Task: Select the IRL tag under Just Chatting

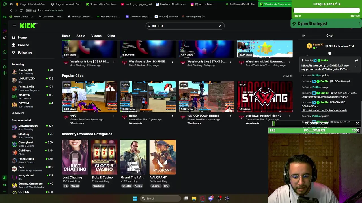Action: [x=66, y=186]
